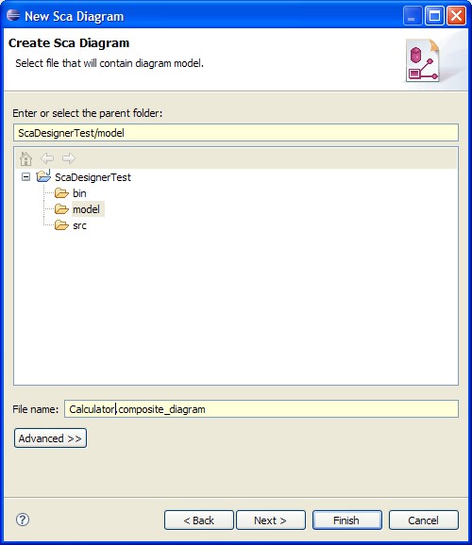Expand the Advanced options section
The height and width of the screenshot is (545, 472).
[50, 438]
